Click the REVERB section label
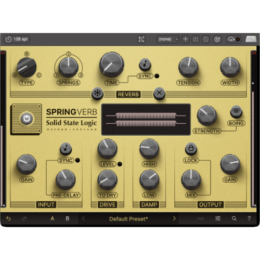 tap(128, 94)
